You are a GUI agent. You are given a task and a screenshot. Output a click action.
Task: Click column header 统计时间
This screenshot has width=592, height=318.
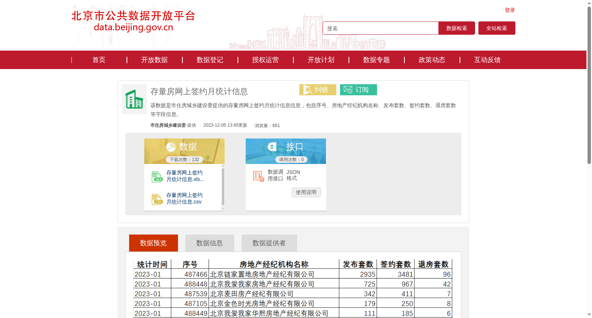(152, 264)
